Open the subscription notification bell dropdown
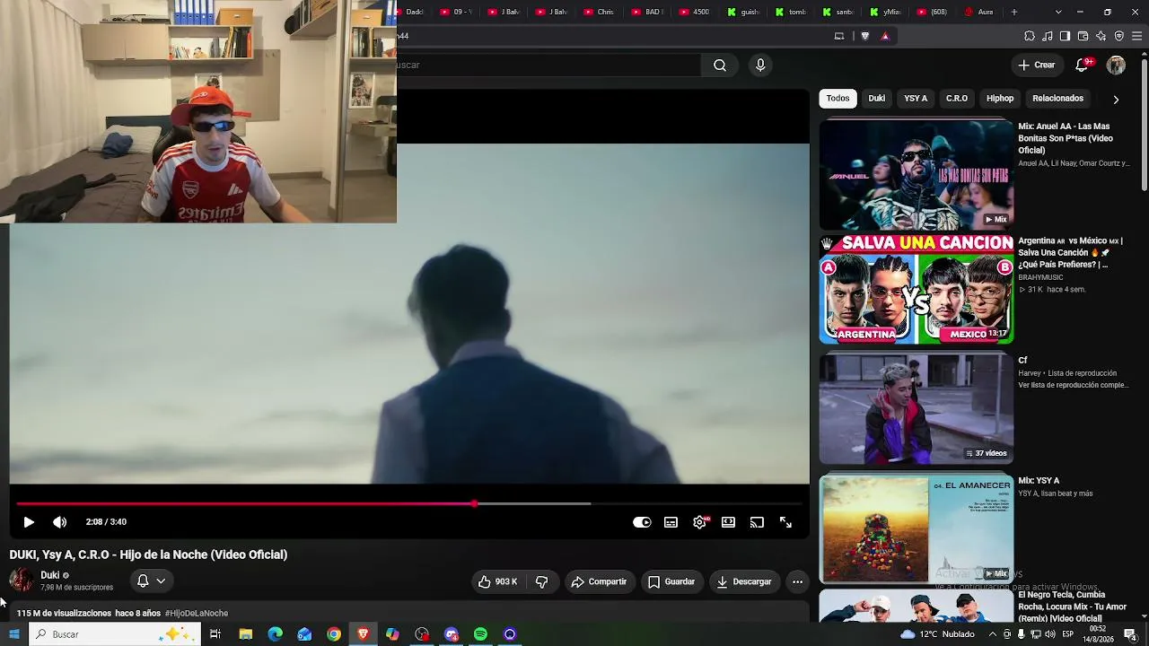 tap(151, 581)
